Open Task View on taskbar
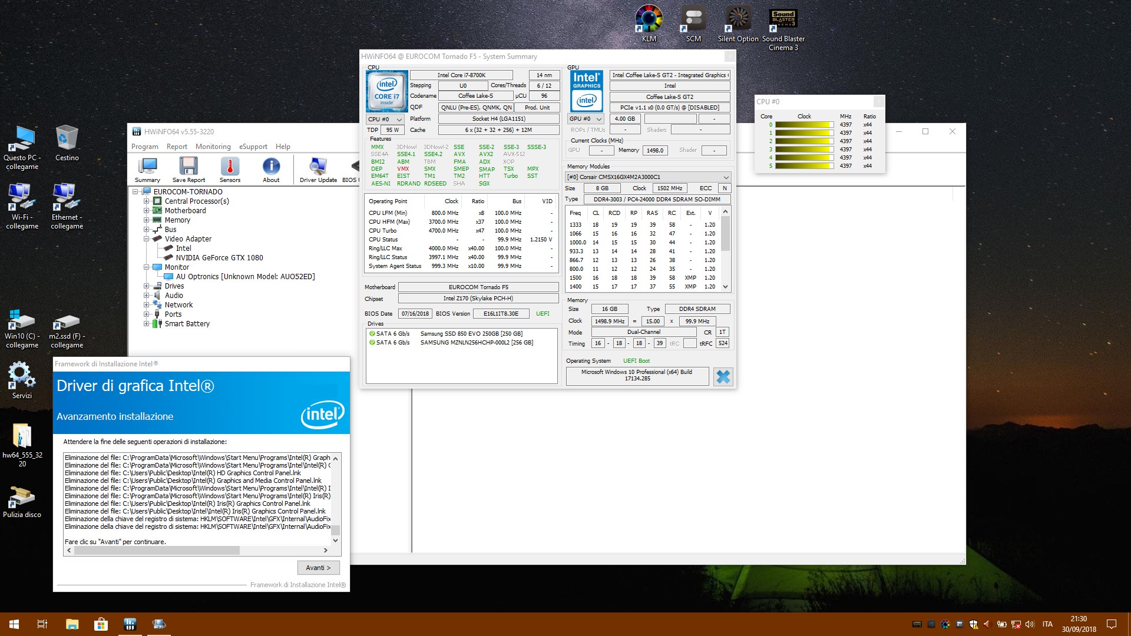The width and height of the screenshot is (1131, 636). pos(42,624)
